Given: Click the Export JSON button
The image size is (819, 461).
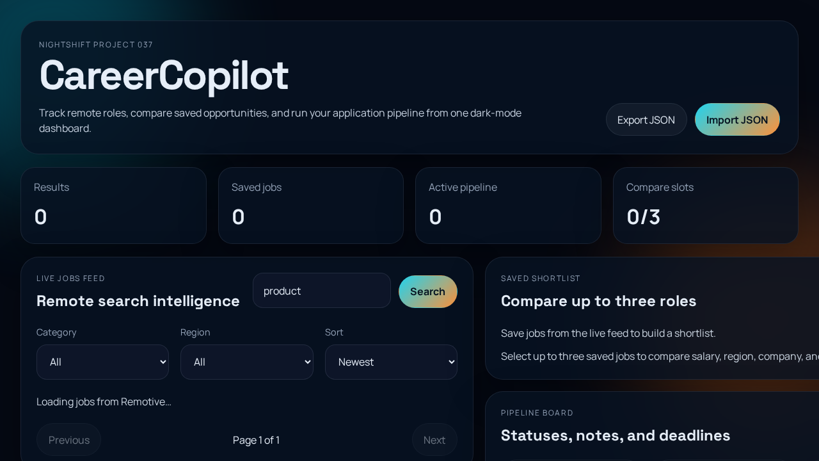Looking at the screenshot, I should 646,119.
